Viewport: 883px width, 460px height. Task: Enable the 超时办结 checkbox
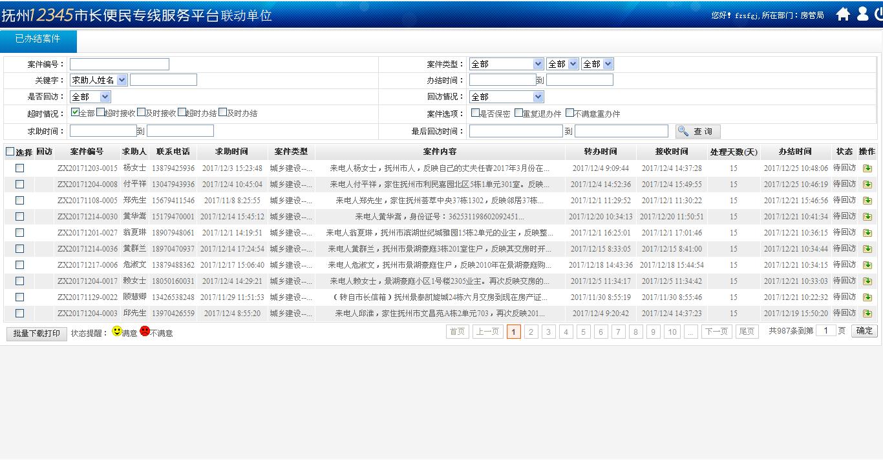click(x=182, y=112)
